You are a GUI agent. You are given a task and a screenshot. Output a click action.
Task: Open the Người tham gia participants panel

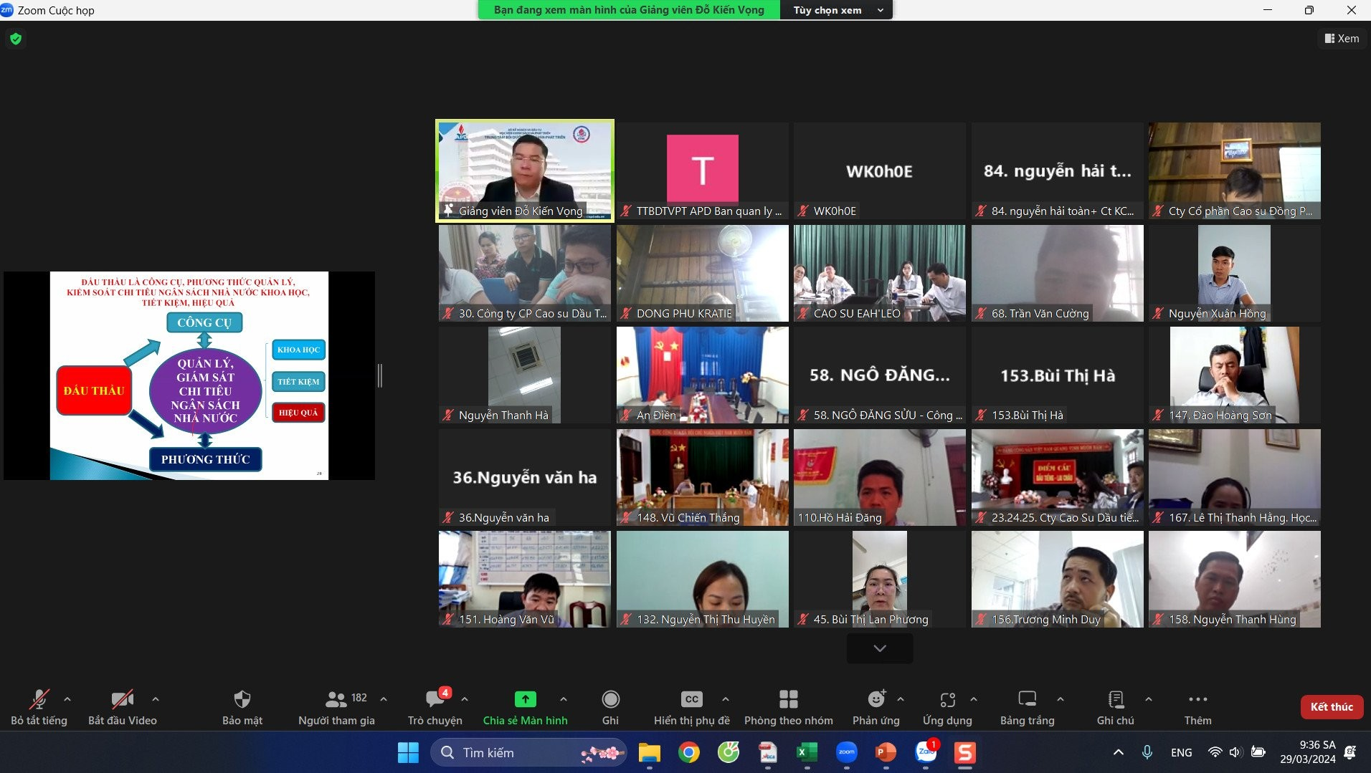click(336, 700)
